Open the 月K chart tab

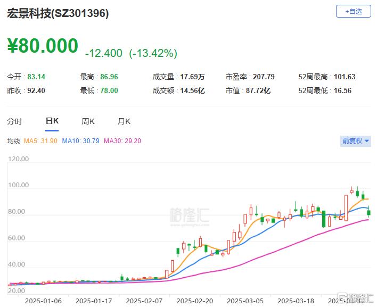pos(124,121)
